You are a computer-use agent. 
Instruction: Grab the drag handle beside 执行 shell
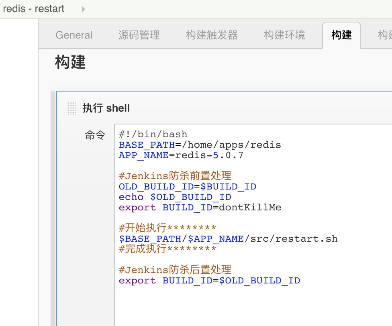(71, 108)
